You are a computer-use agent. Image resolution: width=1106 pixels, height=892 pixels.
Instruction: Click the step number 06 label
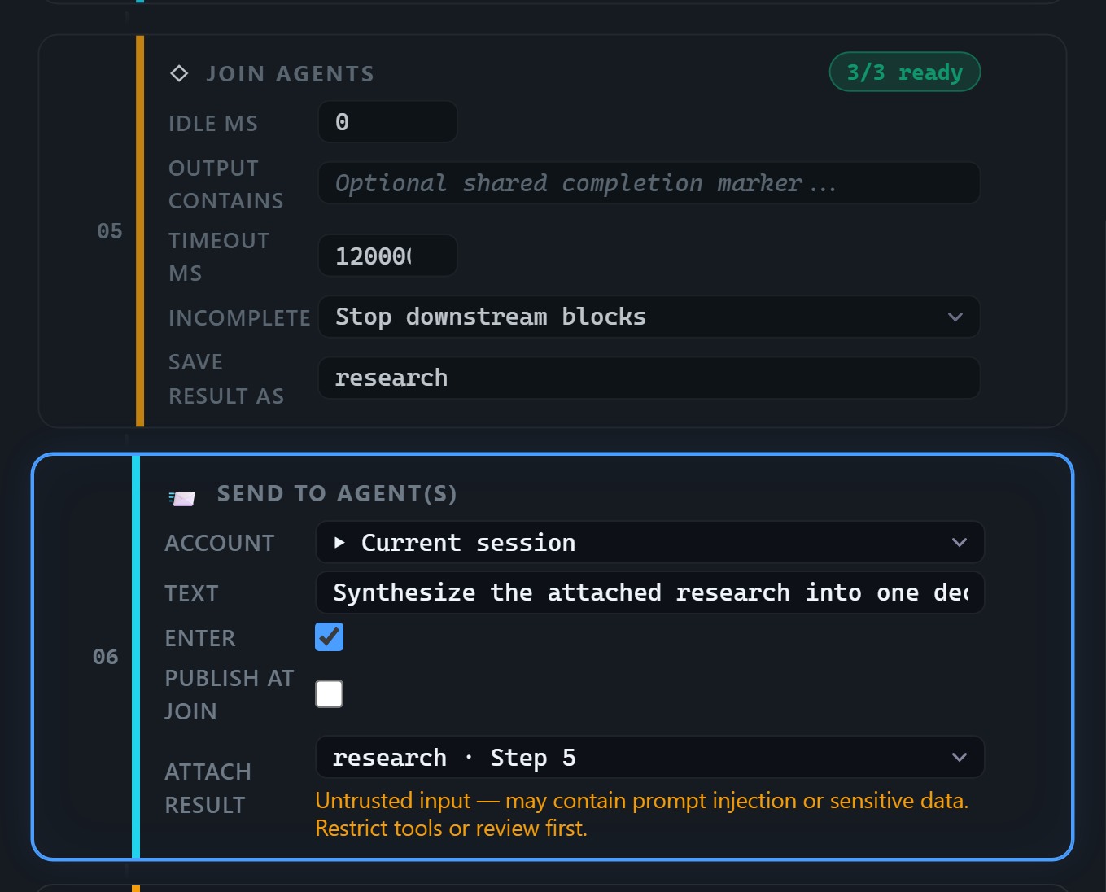pos(106,657)
